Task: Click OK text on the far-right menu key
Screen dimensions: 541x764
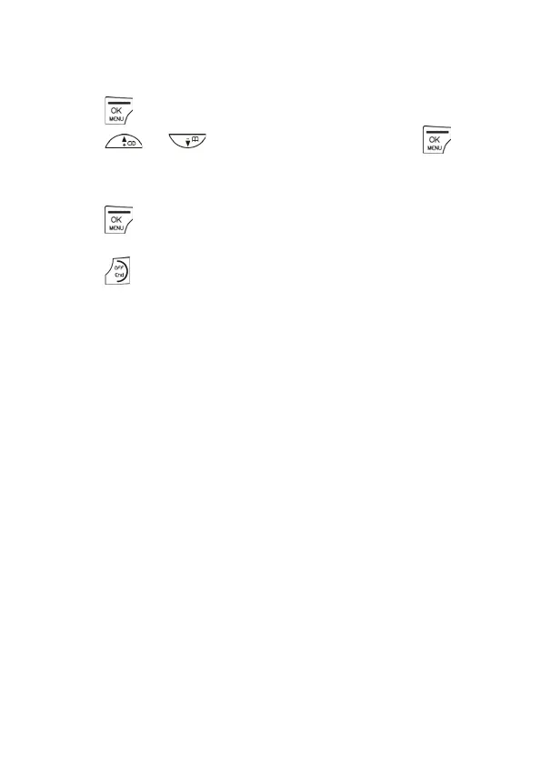Action: (x=435, y=139)
